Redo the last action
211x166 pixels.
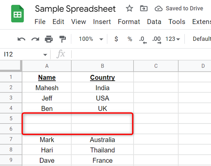pos(35,39)
